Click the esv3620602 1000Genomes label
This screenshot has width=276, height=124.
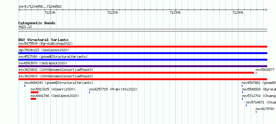point(56,70)
